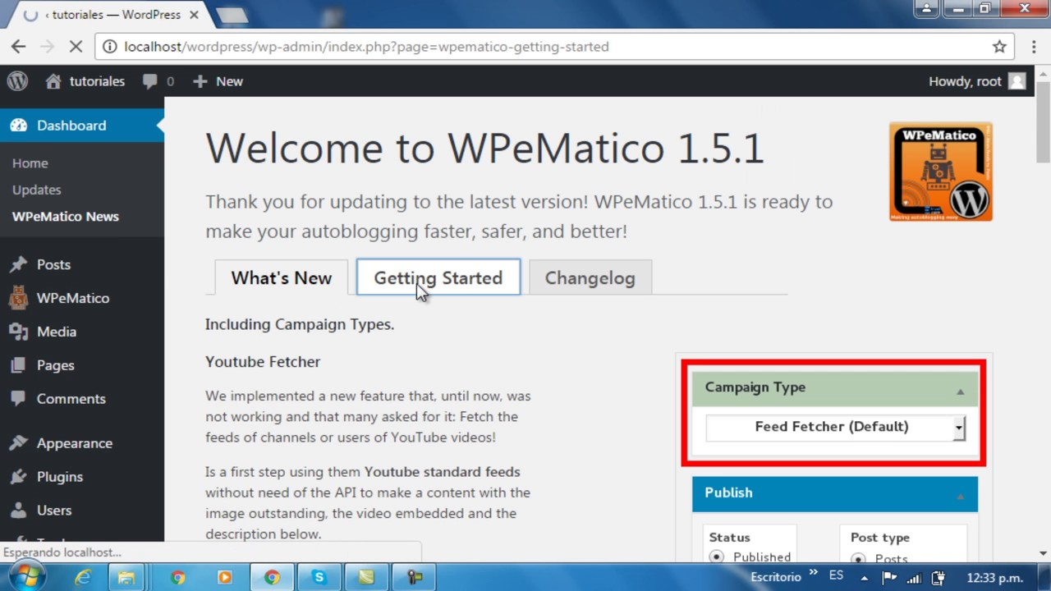Open Action Center flag icon

tap(889, 578)
